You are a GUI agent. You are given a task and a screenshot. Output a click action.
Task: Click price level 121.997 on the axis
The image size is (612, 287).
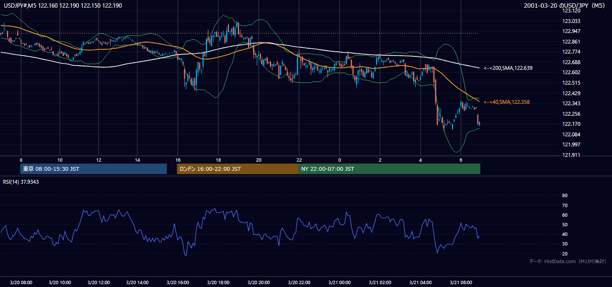pos(571,144)
